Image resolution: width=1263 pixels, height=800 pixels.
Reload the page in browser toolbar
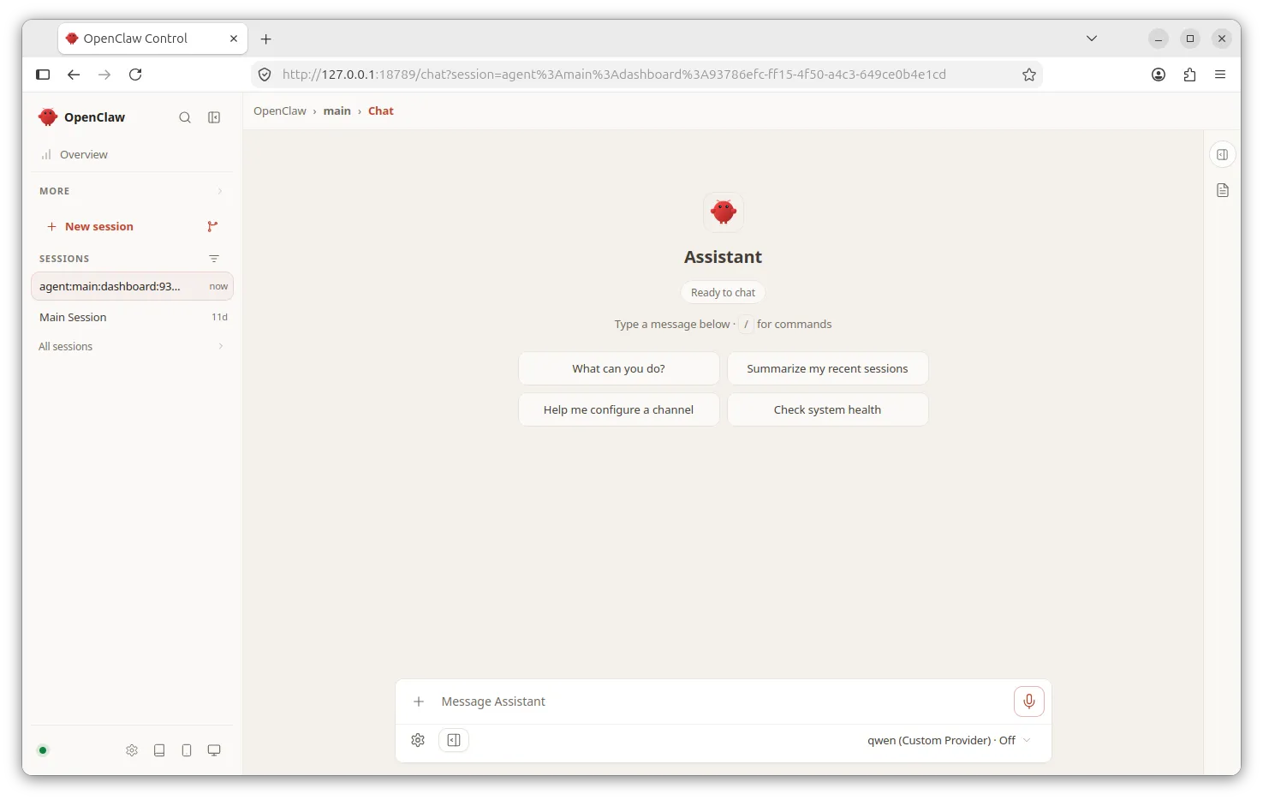[x=135, y=75]
